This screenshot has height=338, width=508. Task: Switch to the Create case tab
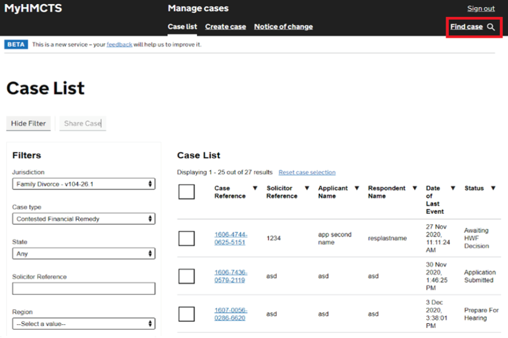click(x=225, y=27)
